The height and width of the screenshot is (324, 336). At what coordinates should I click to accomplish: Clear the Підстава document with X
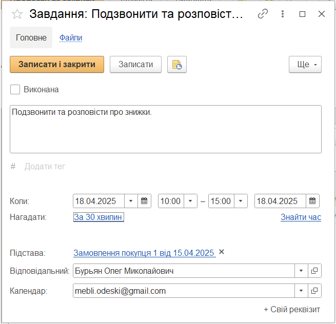[x=222, y=252]
